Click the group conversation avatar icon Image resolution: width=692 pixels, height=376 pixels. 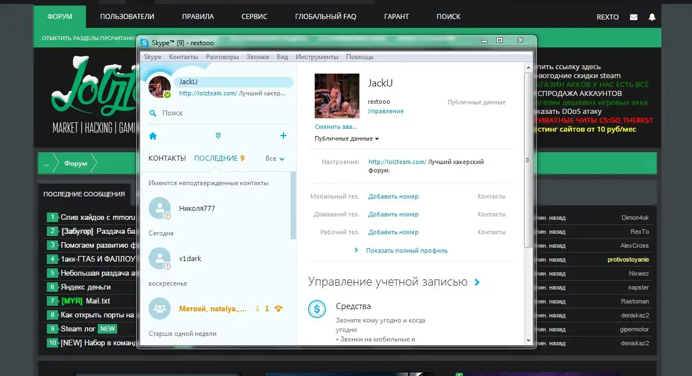(x=160, y=308)
